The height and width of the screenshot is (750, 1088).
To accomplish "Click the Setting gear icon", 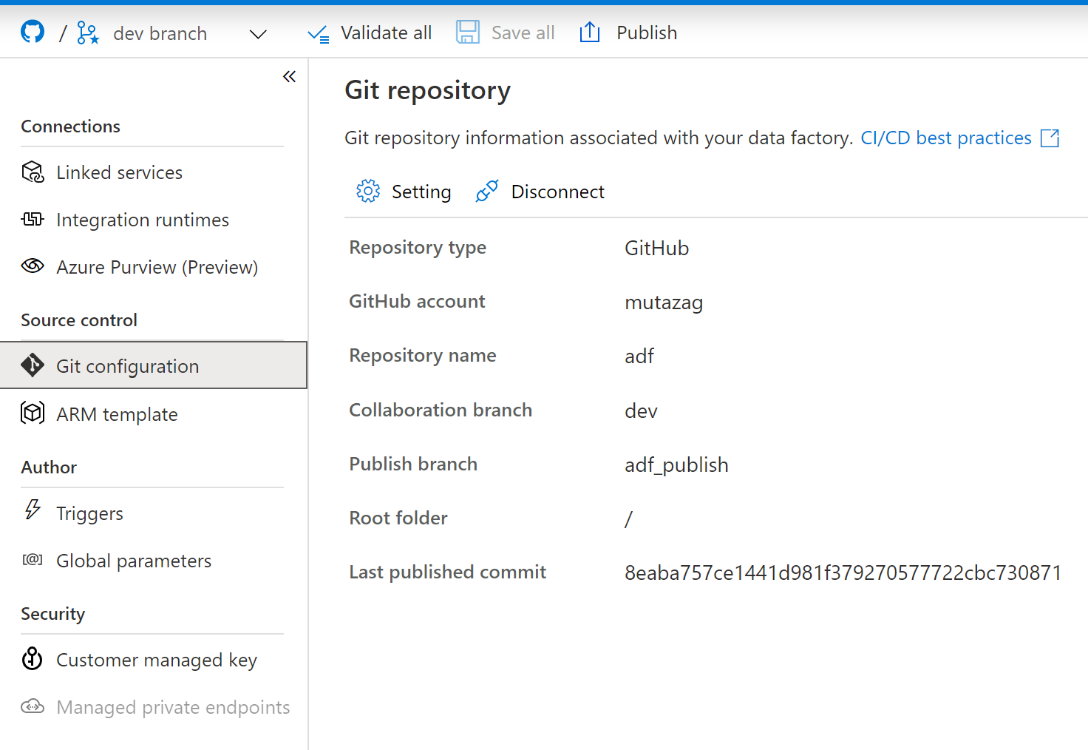I will click(x=368, y=191).
